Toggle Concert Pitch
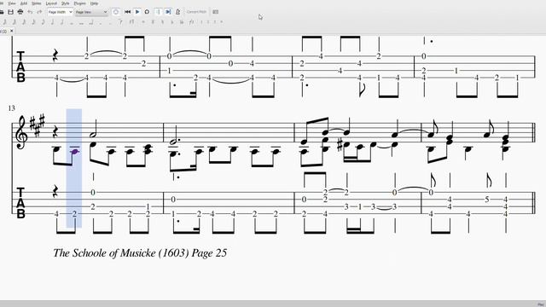 pyautogui.click(x=196, y=12)
